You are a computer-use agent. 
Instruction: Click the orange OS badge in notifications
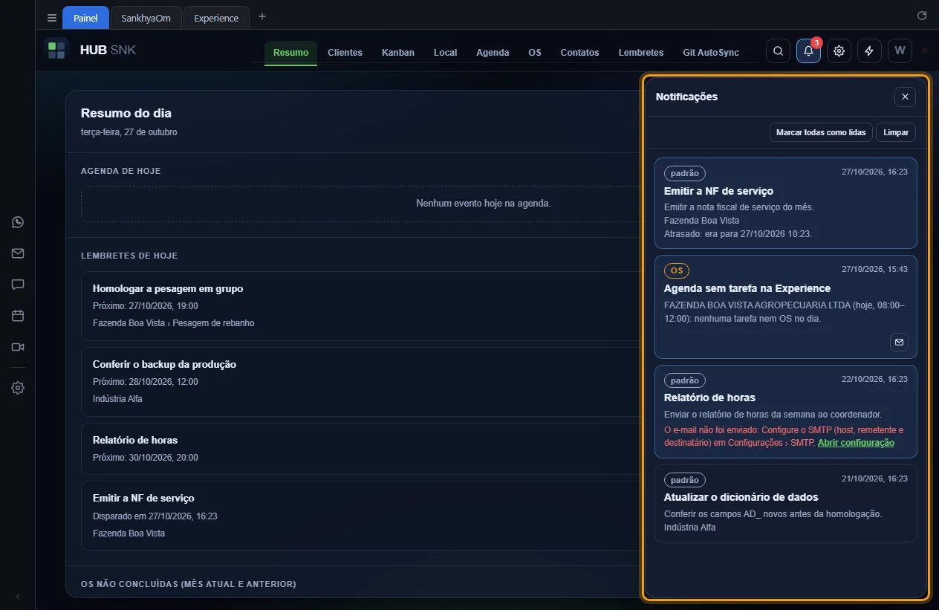pos(677,270)
